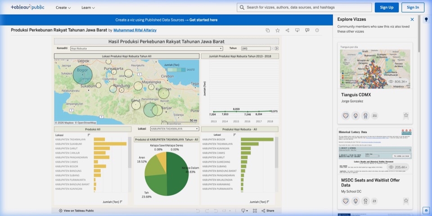Open the viz details info icon
The image size is (432, 216).
click(x=317, y=30)
